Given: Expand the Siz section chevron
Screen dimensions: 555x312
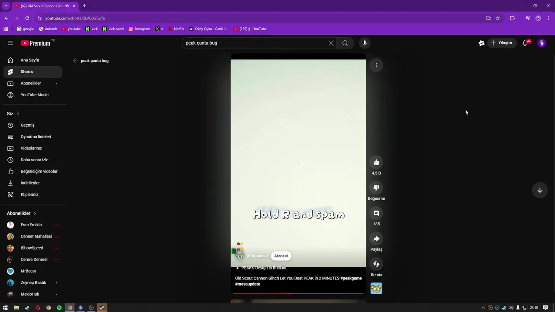Looking at the screenshot, I should pyautogui.click(x=18, y=114).
